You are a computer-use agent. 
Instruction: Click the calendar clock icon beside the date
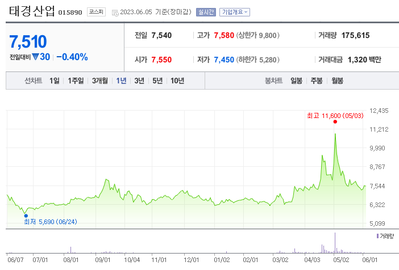(115, 12)
